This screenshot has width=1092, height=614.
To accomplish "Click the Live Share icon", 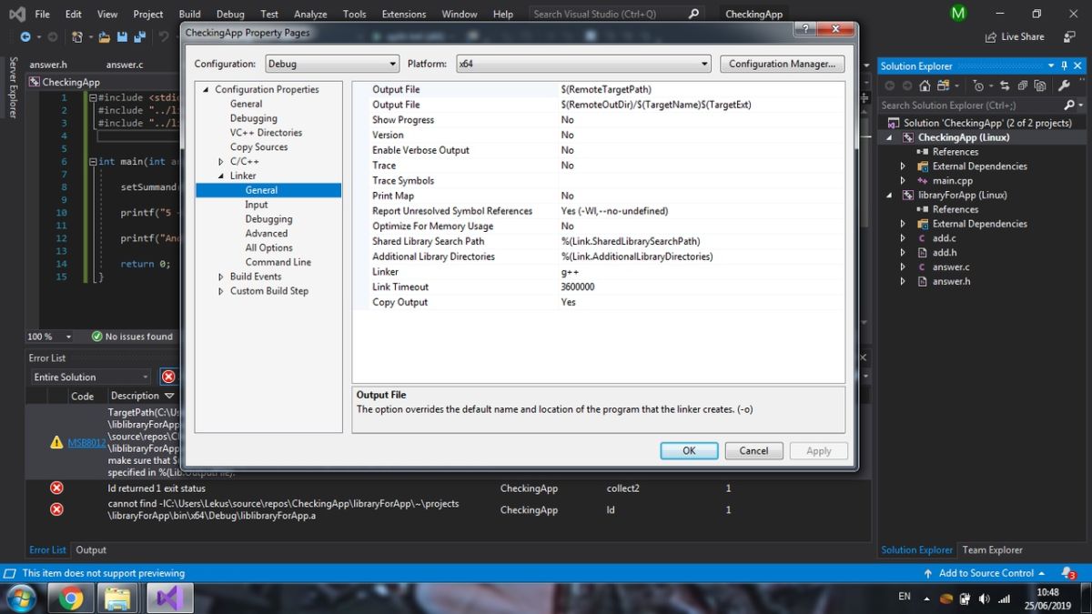I will [x=991, y=36].
